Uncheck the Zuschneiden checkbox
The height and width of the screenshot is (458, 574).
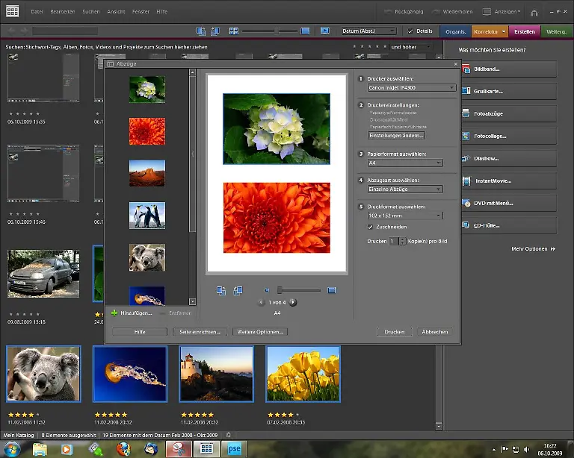tap(370, 227)
